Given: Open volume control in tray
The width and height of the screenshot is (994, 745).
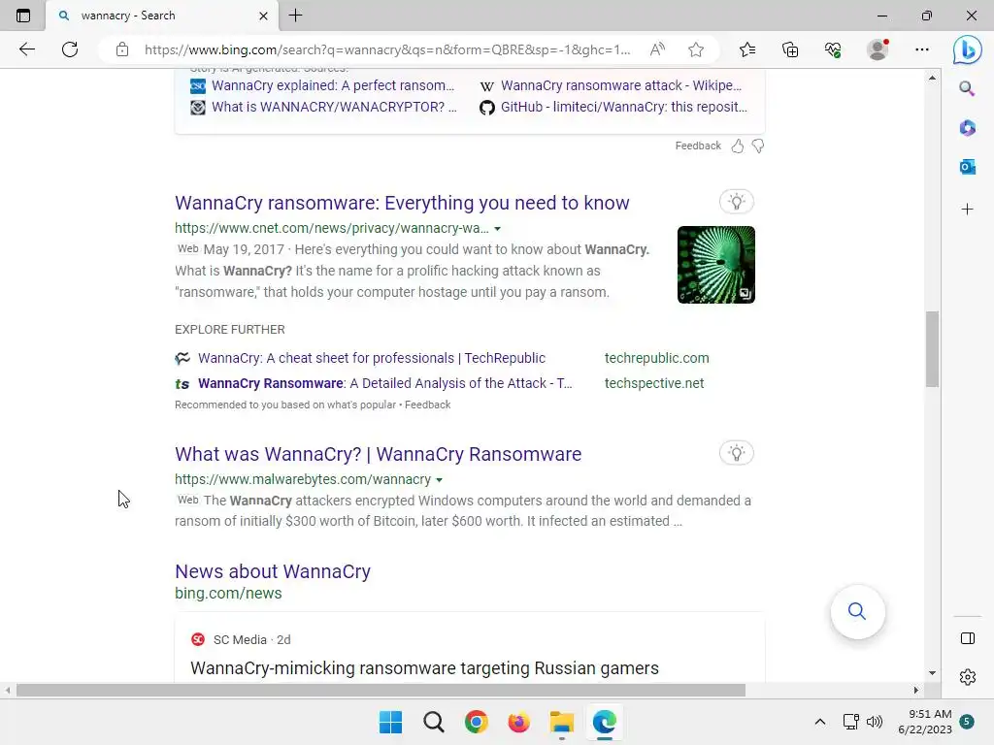Looking at the screenshot, I should pos(875,722).
